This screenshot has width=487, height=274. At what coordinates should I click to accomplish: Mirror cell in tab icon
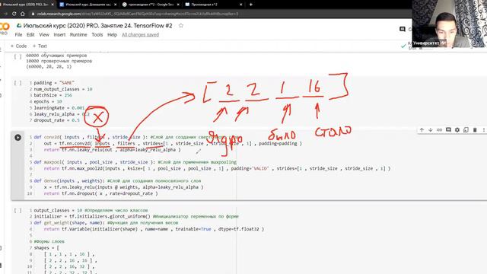pos(466,130)
